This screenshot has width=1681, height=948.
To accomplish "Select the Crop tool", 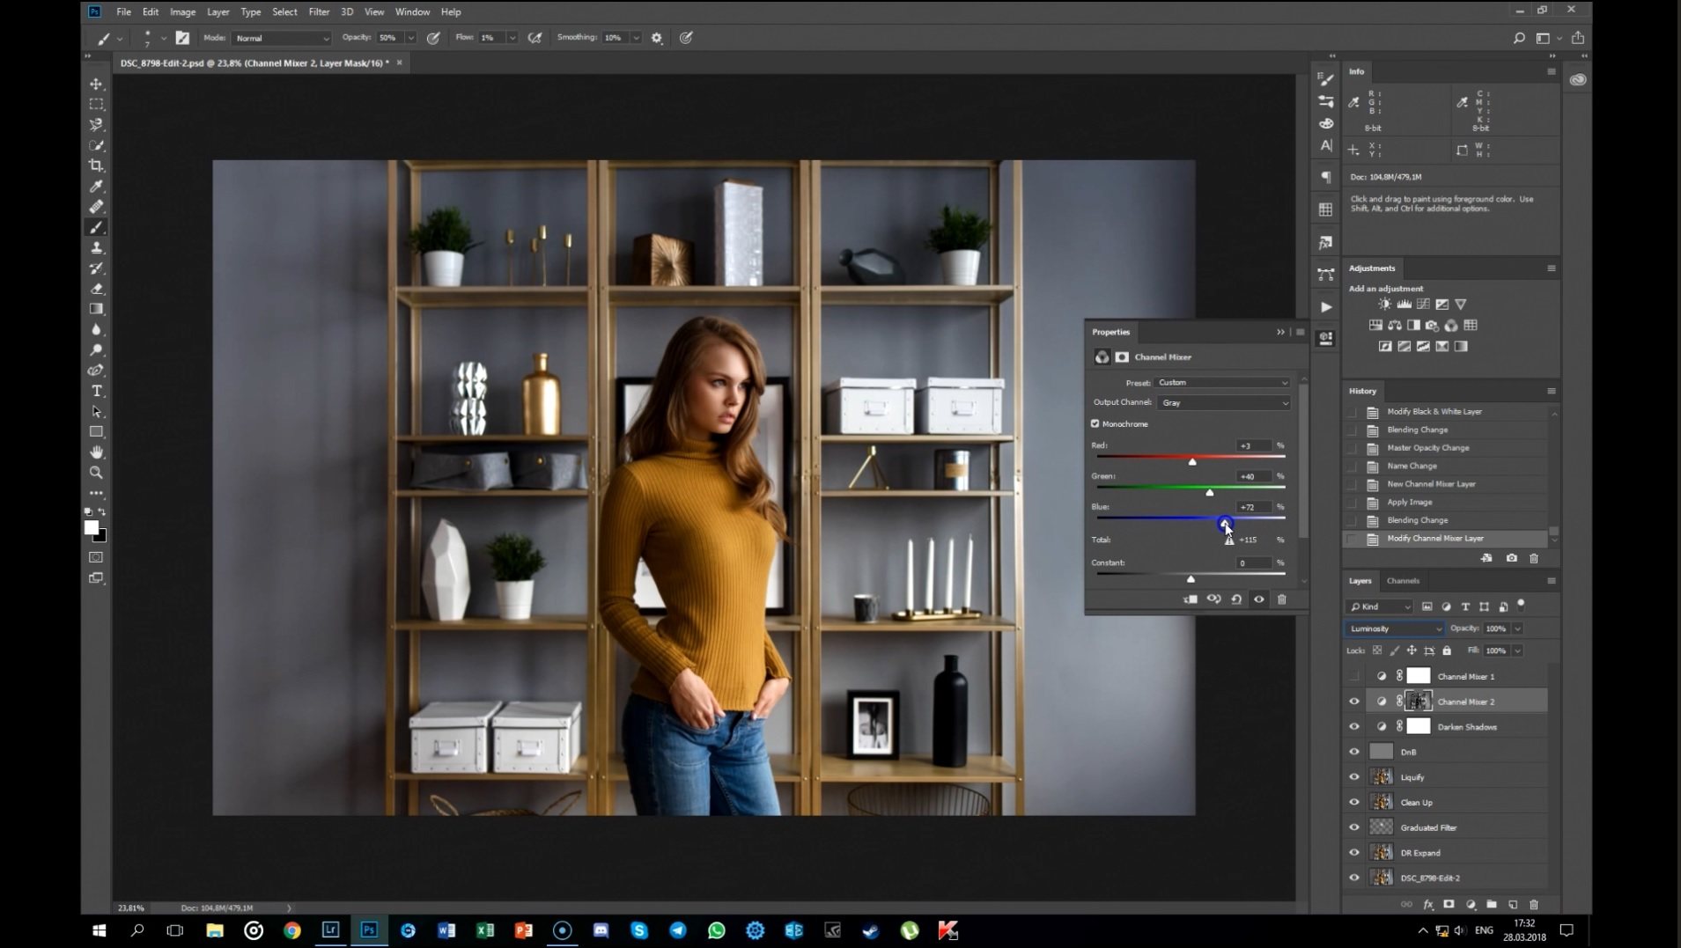I will tap(96, 165).
